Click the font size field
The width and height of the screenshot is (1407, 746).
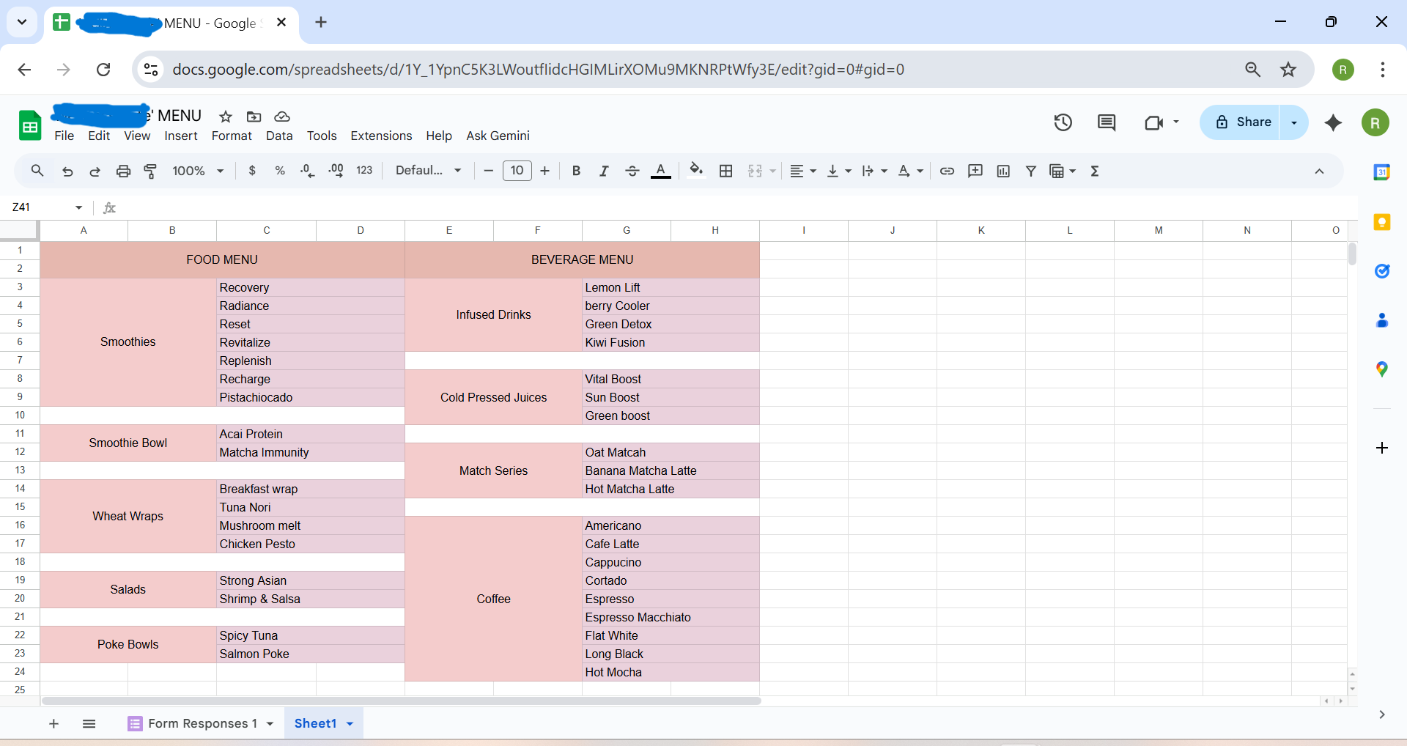[x=517, y=171]
